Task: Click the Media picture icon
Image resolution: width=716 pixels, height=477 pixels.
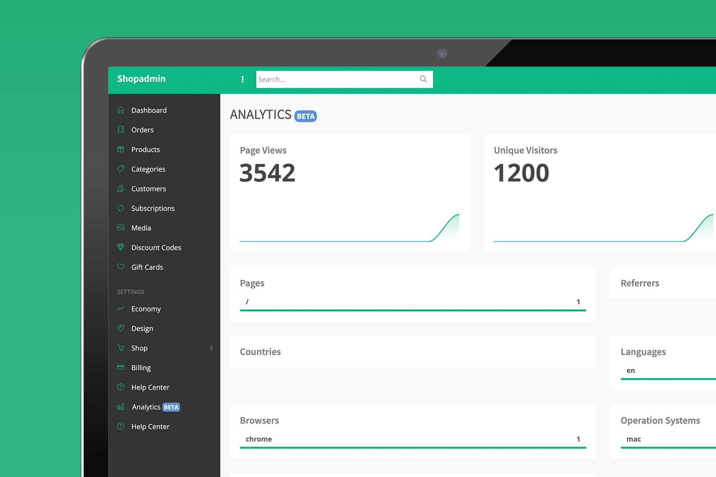Action: [120, 228]
